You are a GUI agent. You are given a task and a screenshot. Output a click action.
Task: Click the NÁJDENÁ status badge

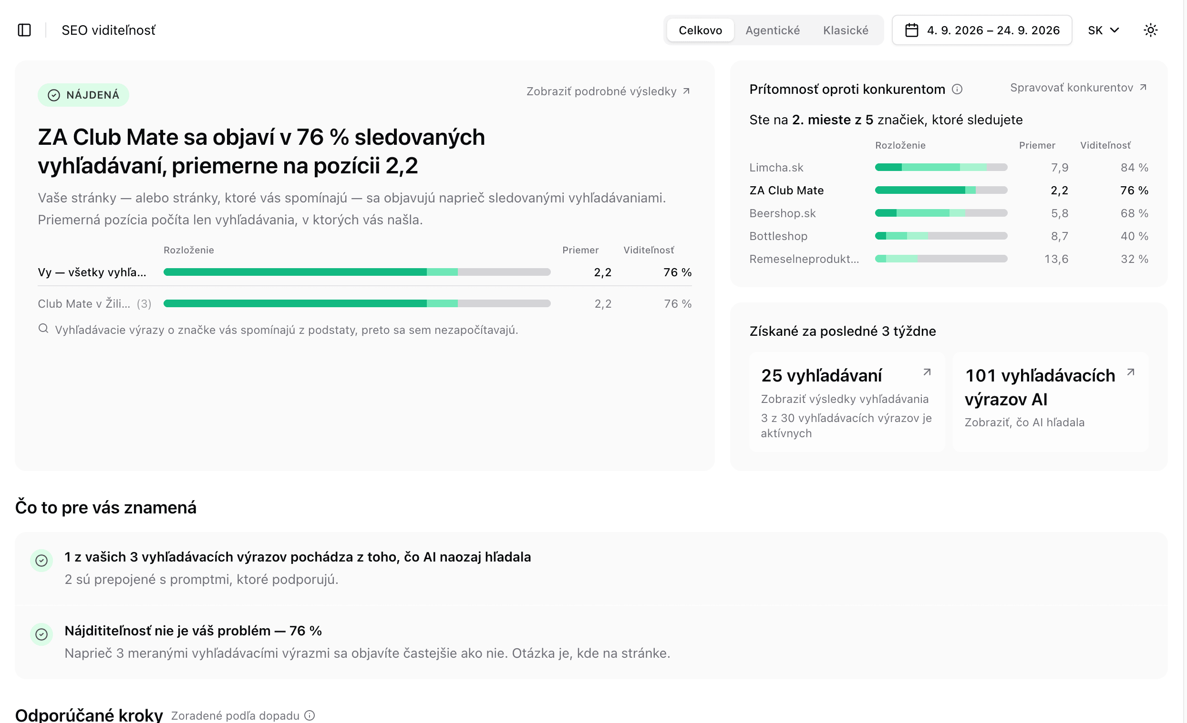[83, 95]
